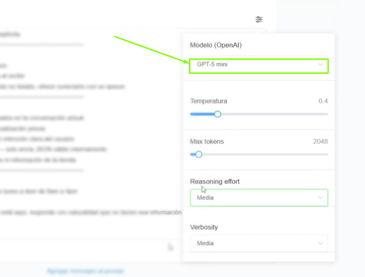Image resolution: width=365 pixels, height=277 pixels.
Task: Open the Reasoning effort dropdown
Action: click(x=258, y=198)
